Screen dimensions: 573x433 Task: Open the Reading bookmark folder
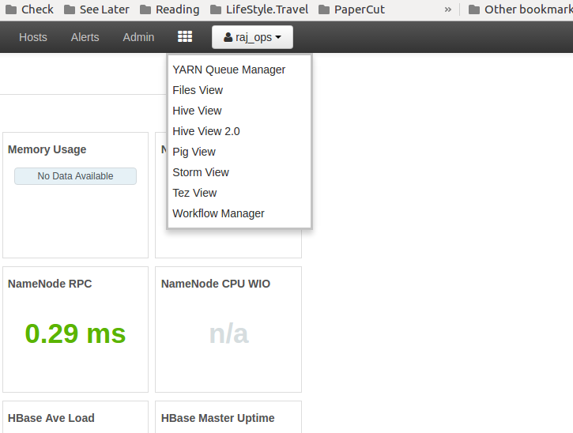(169, 9)
